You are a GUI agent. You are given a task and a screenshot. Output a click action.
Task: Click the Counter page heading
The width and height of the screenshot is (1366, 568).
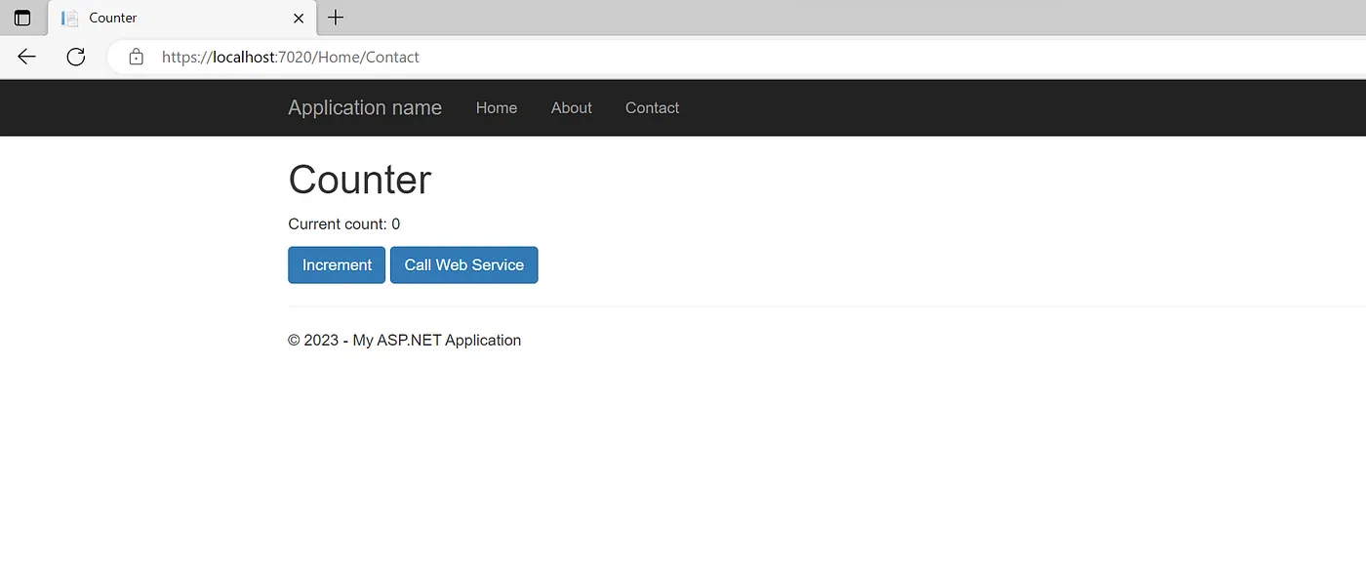359,180
